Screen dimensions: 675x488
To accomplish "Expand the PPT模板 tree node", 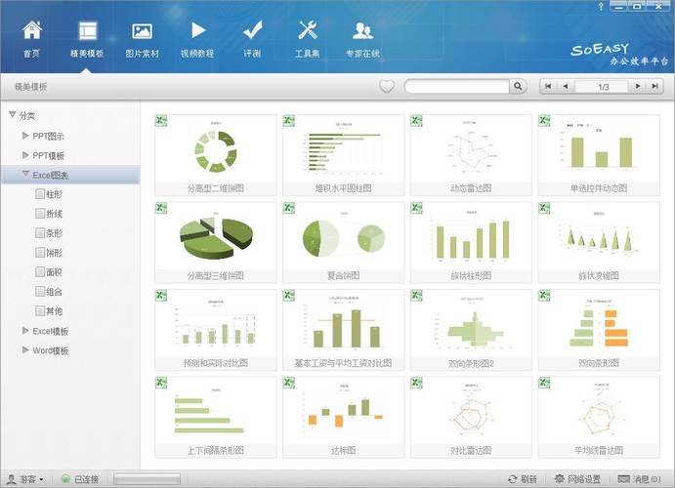I will pos(25,155).
